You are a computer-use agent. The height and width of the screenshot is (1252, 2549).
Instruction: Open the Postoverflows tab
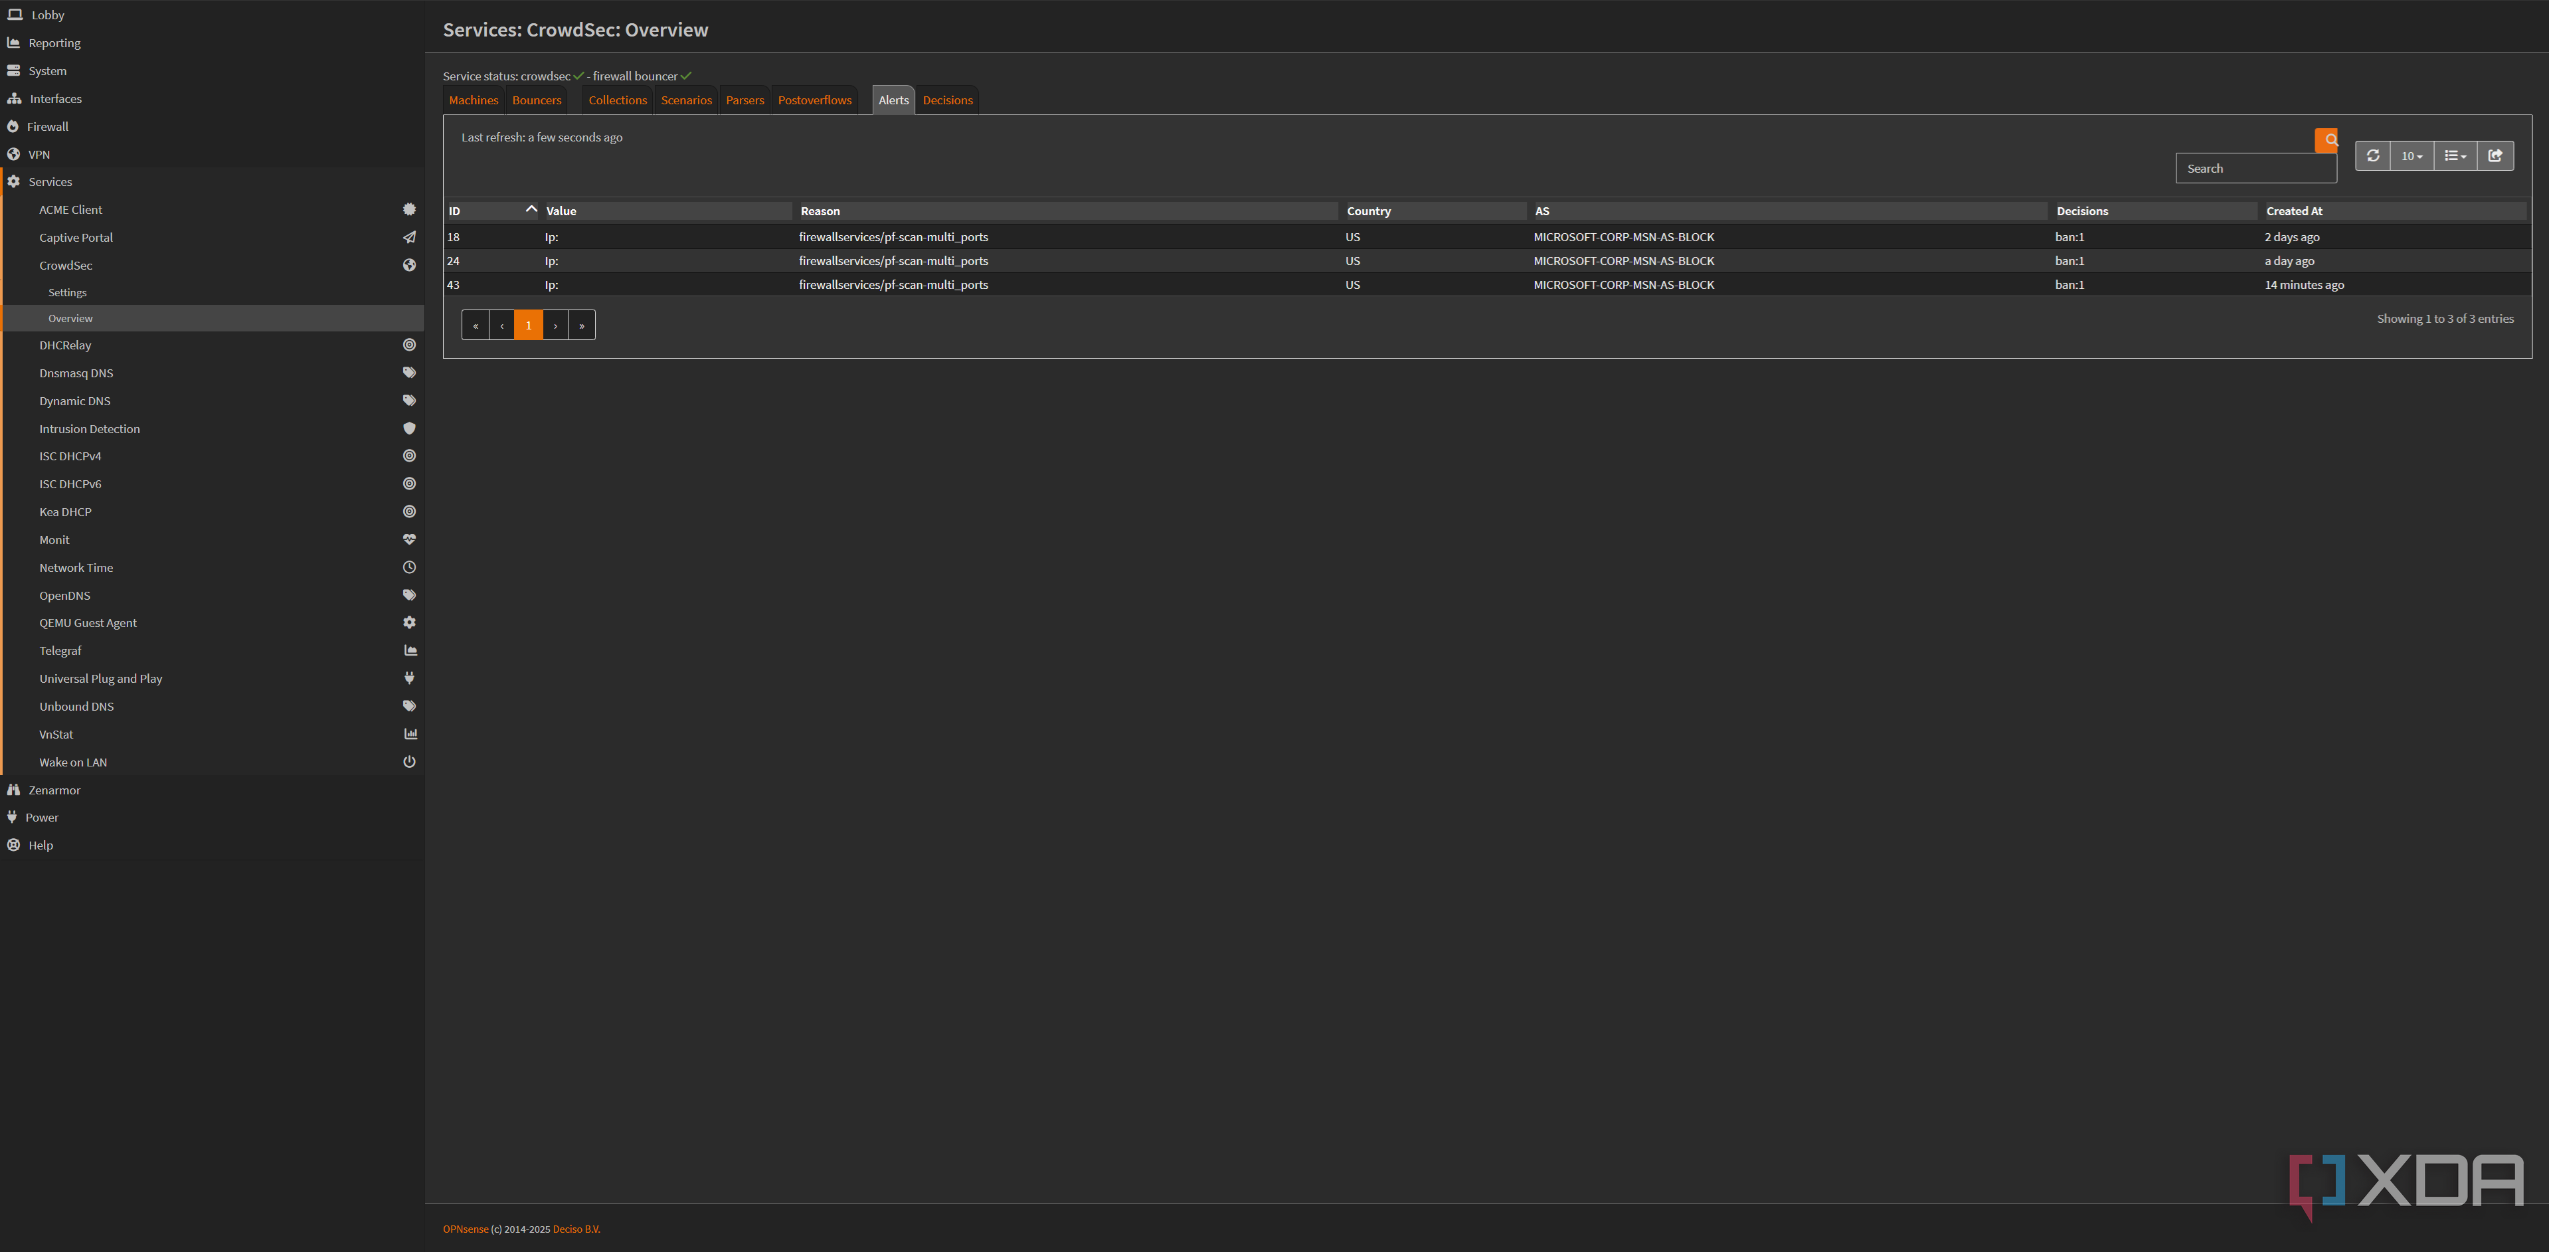pyautogui.click(x=814, y=100)
